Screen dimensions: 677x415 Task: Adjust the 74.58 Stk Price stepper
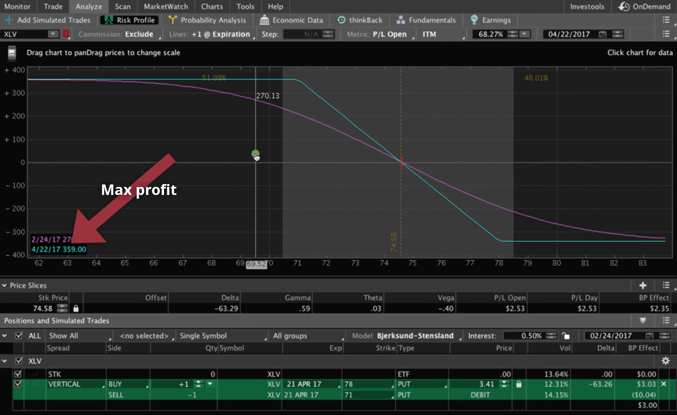pyautogui.click(x=62, y=308)
